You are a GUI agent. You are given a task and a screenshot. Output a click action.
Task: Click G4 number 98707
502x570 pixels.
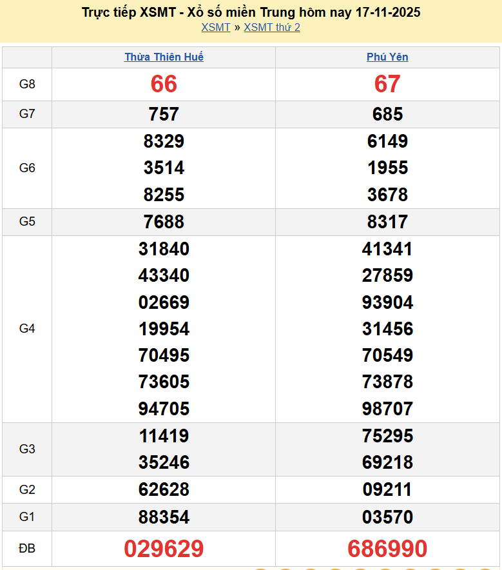[x=387, y=409]
